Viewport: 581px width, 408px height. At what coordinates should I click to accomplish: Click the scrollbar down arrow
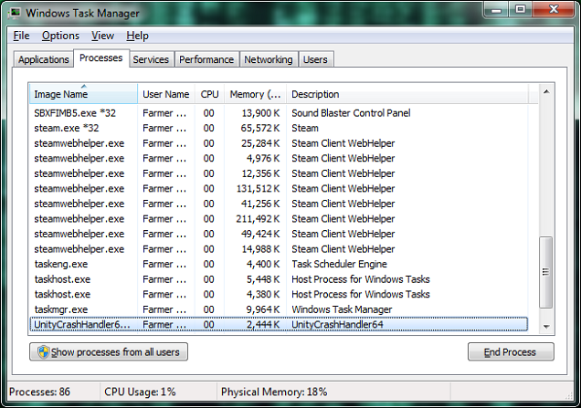point(546,326)
